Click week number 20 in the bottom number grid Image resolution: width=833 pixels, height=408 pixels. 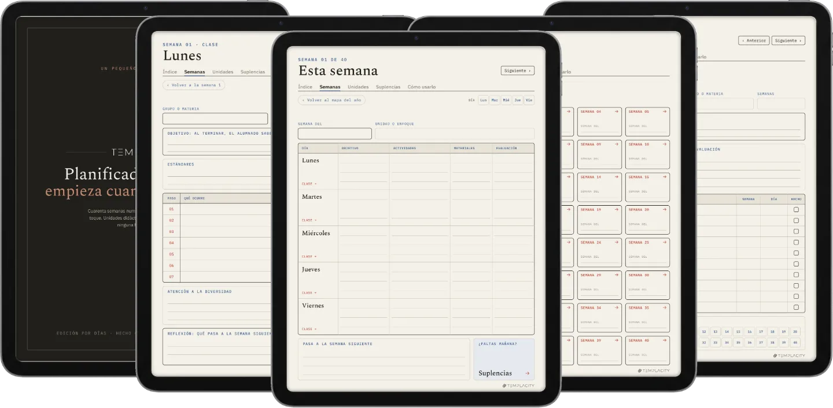coord(795,332)
